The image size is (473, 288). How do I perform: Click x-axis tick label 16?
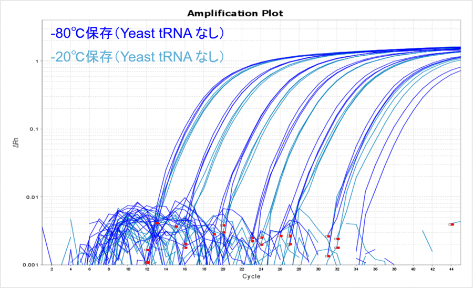coord(185,269)
